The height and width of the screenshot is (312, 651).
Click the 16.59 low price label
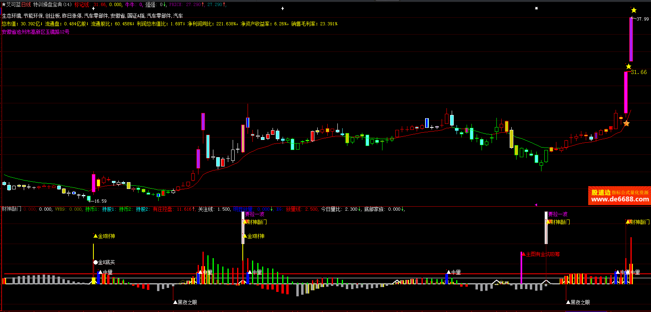tap(100, 201)
